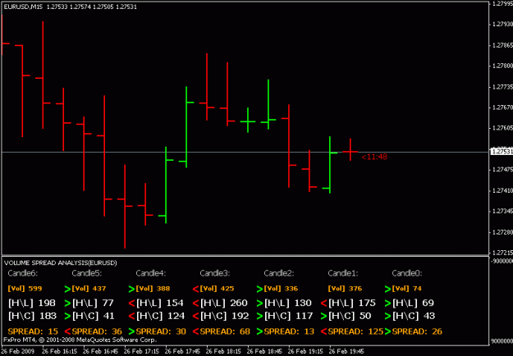Select the Candle2: column header

tap(279, 273)
